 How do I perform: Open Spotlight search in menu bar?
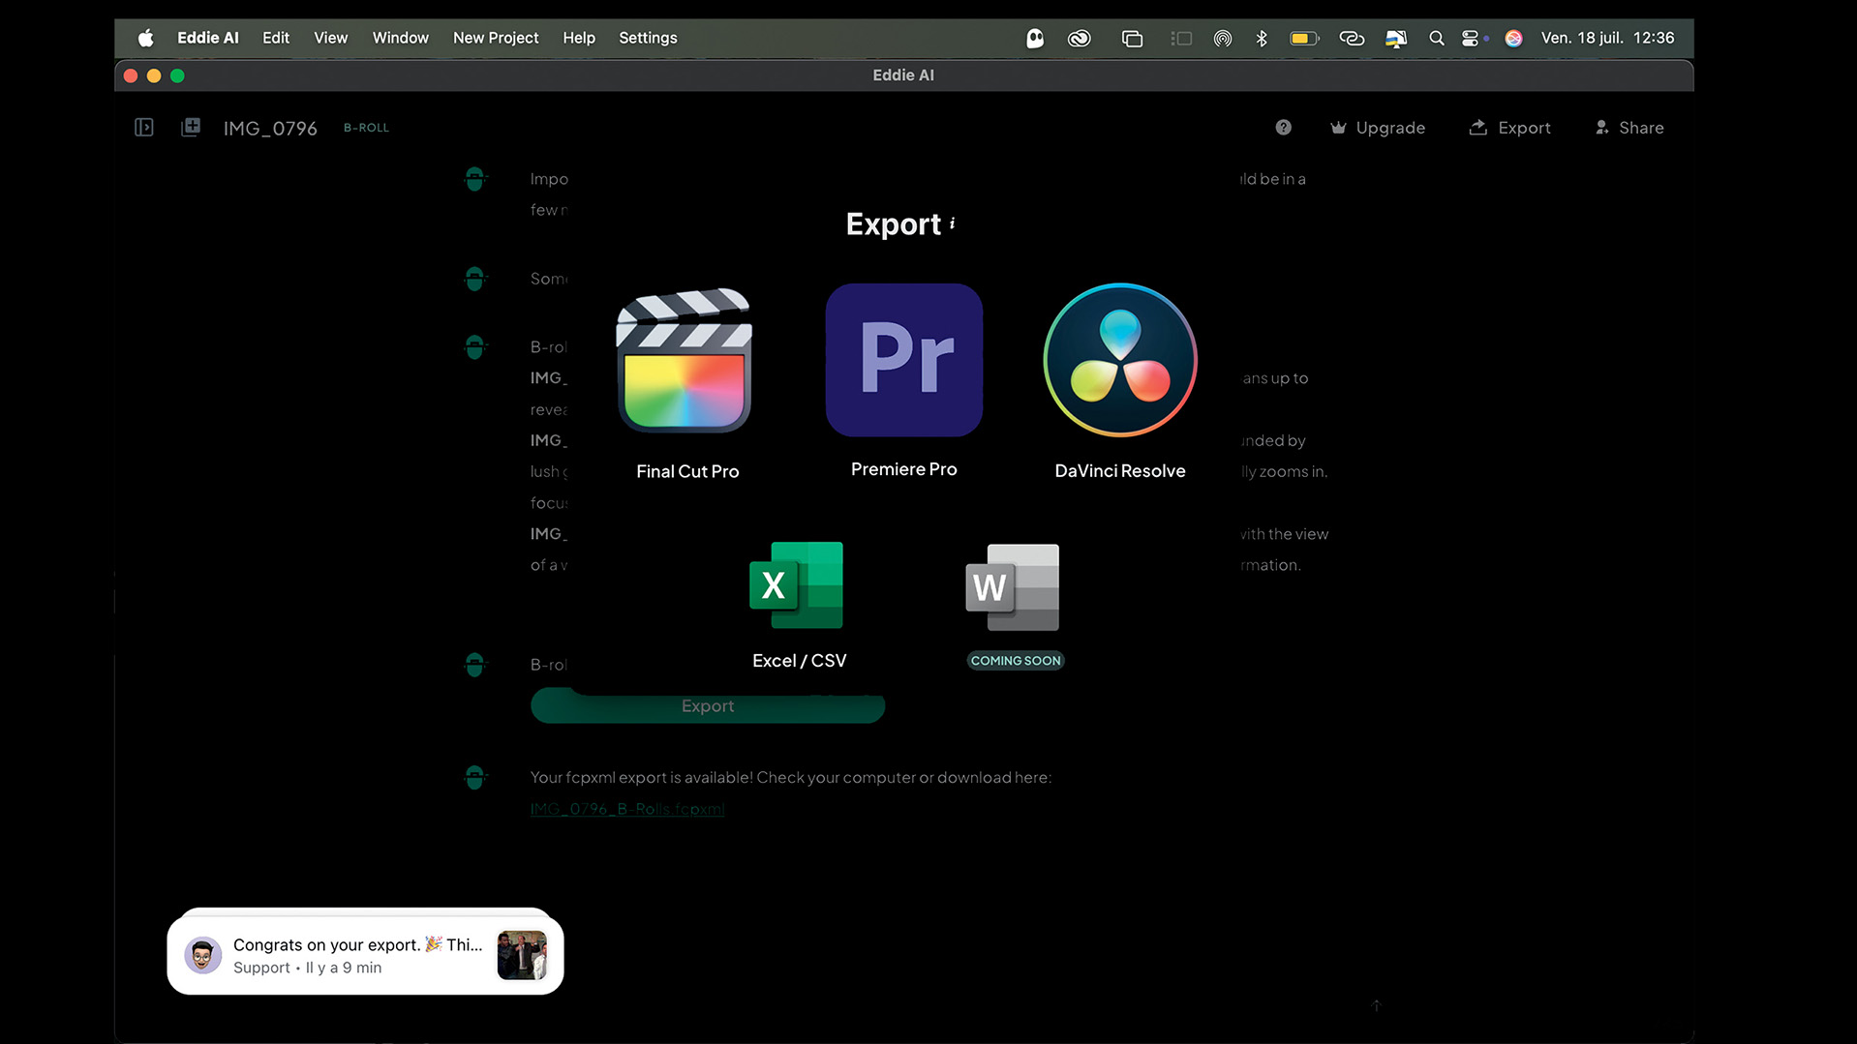tap(1436, 38)
